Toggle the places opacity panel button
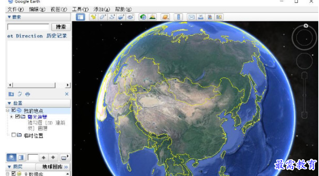Screen dimensions: 319x176 (x=21, y=158)
